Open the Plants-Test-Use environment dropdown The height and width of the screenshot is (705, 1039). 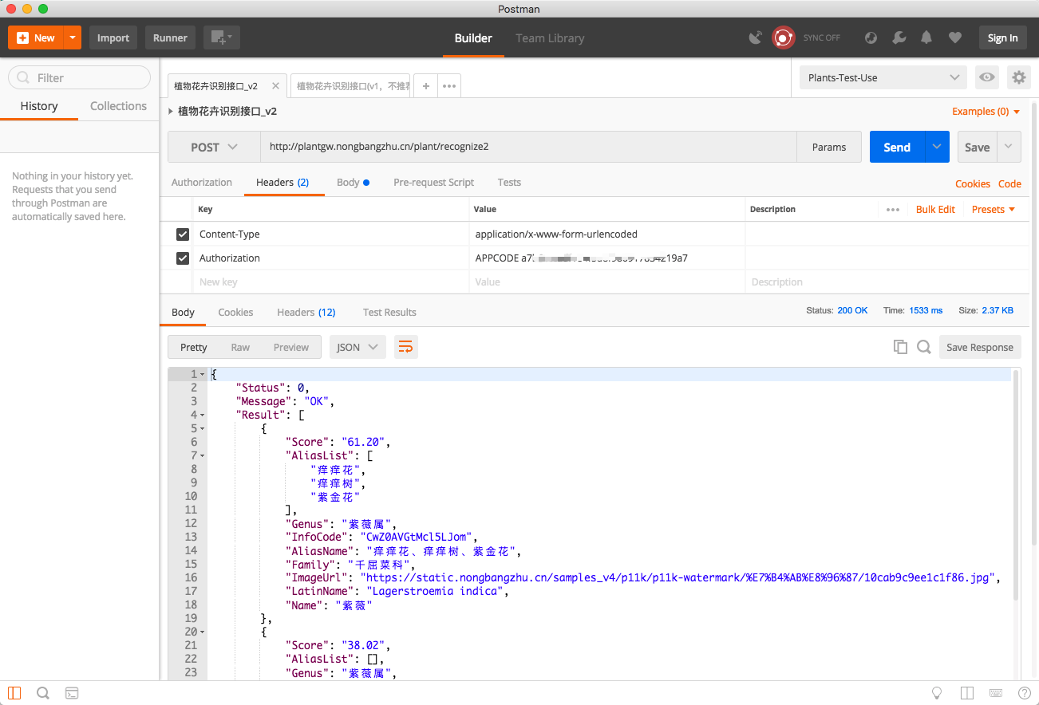click(x=883, y=77)
